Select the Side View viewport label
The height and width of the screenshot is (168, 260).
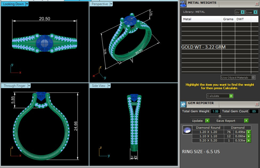point(99,86)
